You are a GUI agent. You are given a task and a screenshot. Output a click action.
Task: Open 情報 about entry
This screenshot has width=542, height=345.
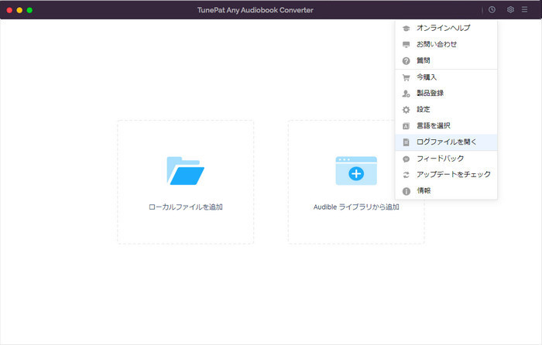(x=446, y=190)
